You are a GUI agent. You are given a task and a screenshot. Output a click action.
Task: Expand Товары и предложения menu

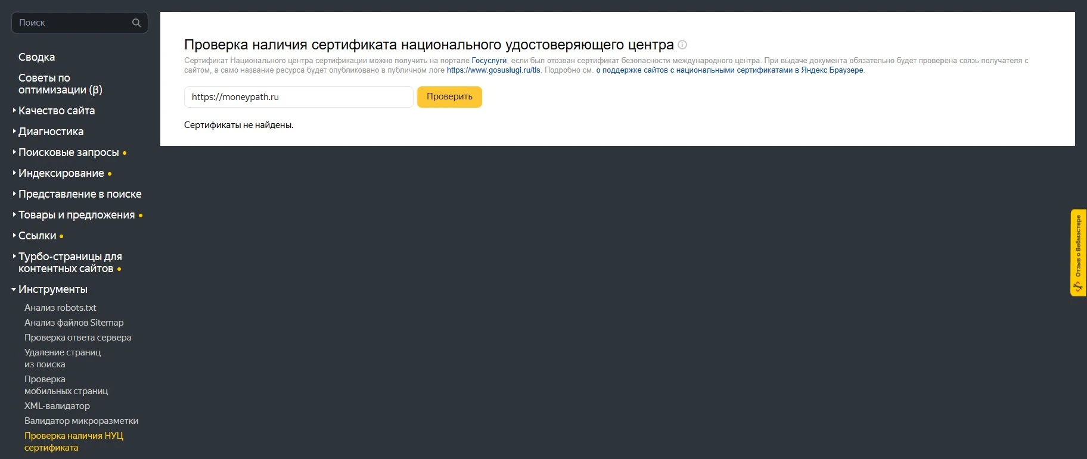coord(76,215)
